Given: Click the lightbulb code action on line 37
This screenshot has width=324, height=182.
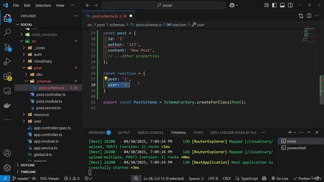Looking at the screenshot, I should point(106,78).
